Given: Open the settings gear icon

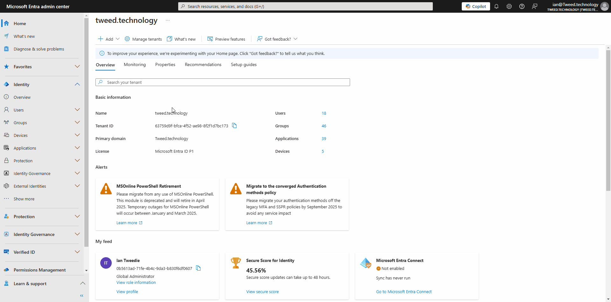Looking at the screenshot, I should 509,6.
